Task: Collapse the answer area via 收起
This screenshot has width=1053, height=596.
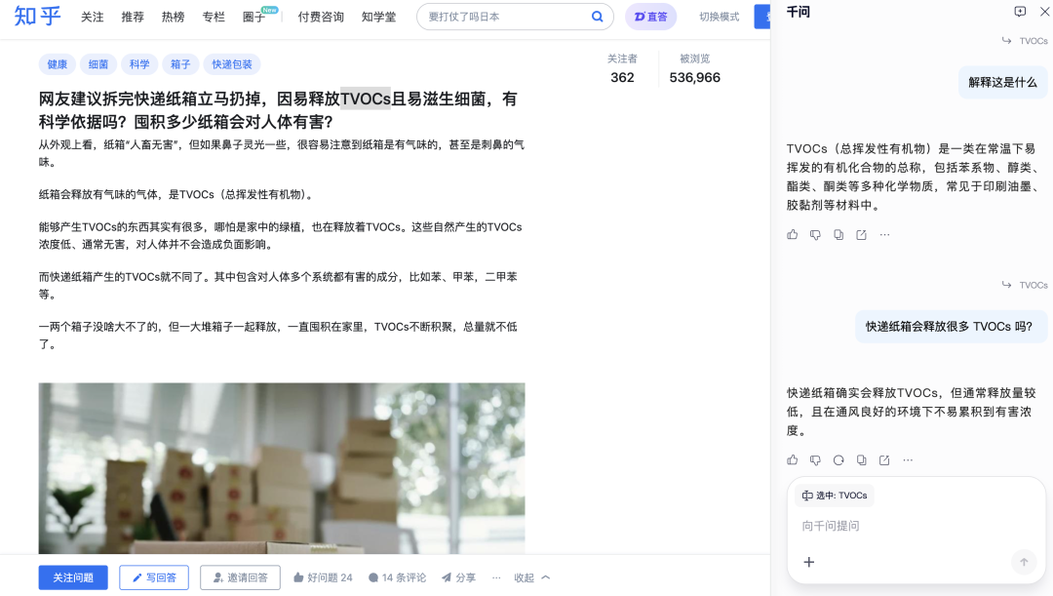Action: click(x=528, y=577)
